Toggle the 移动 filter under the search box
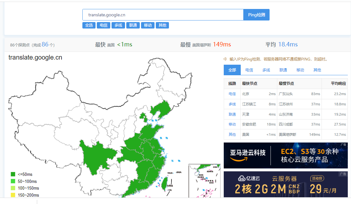 [x=148, y=25]
